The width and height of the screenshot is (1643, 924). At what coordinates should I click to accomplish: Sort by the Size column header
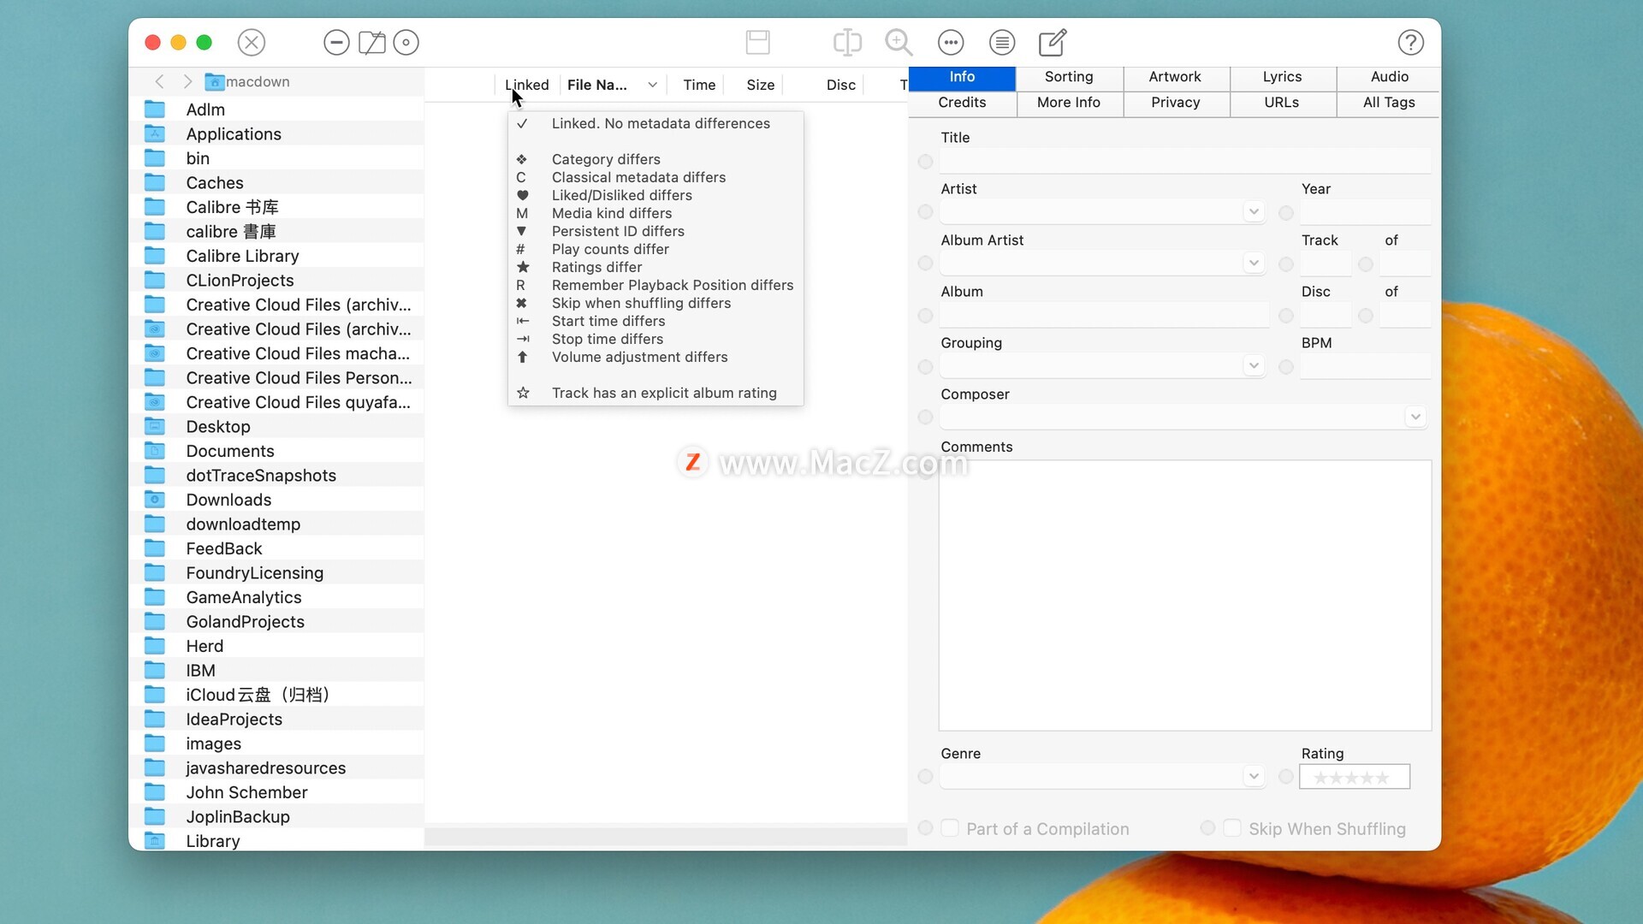click(x=760, y=85)
